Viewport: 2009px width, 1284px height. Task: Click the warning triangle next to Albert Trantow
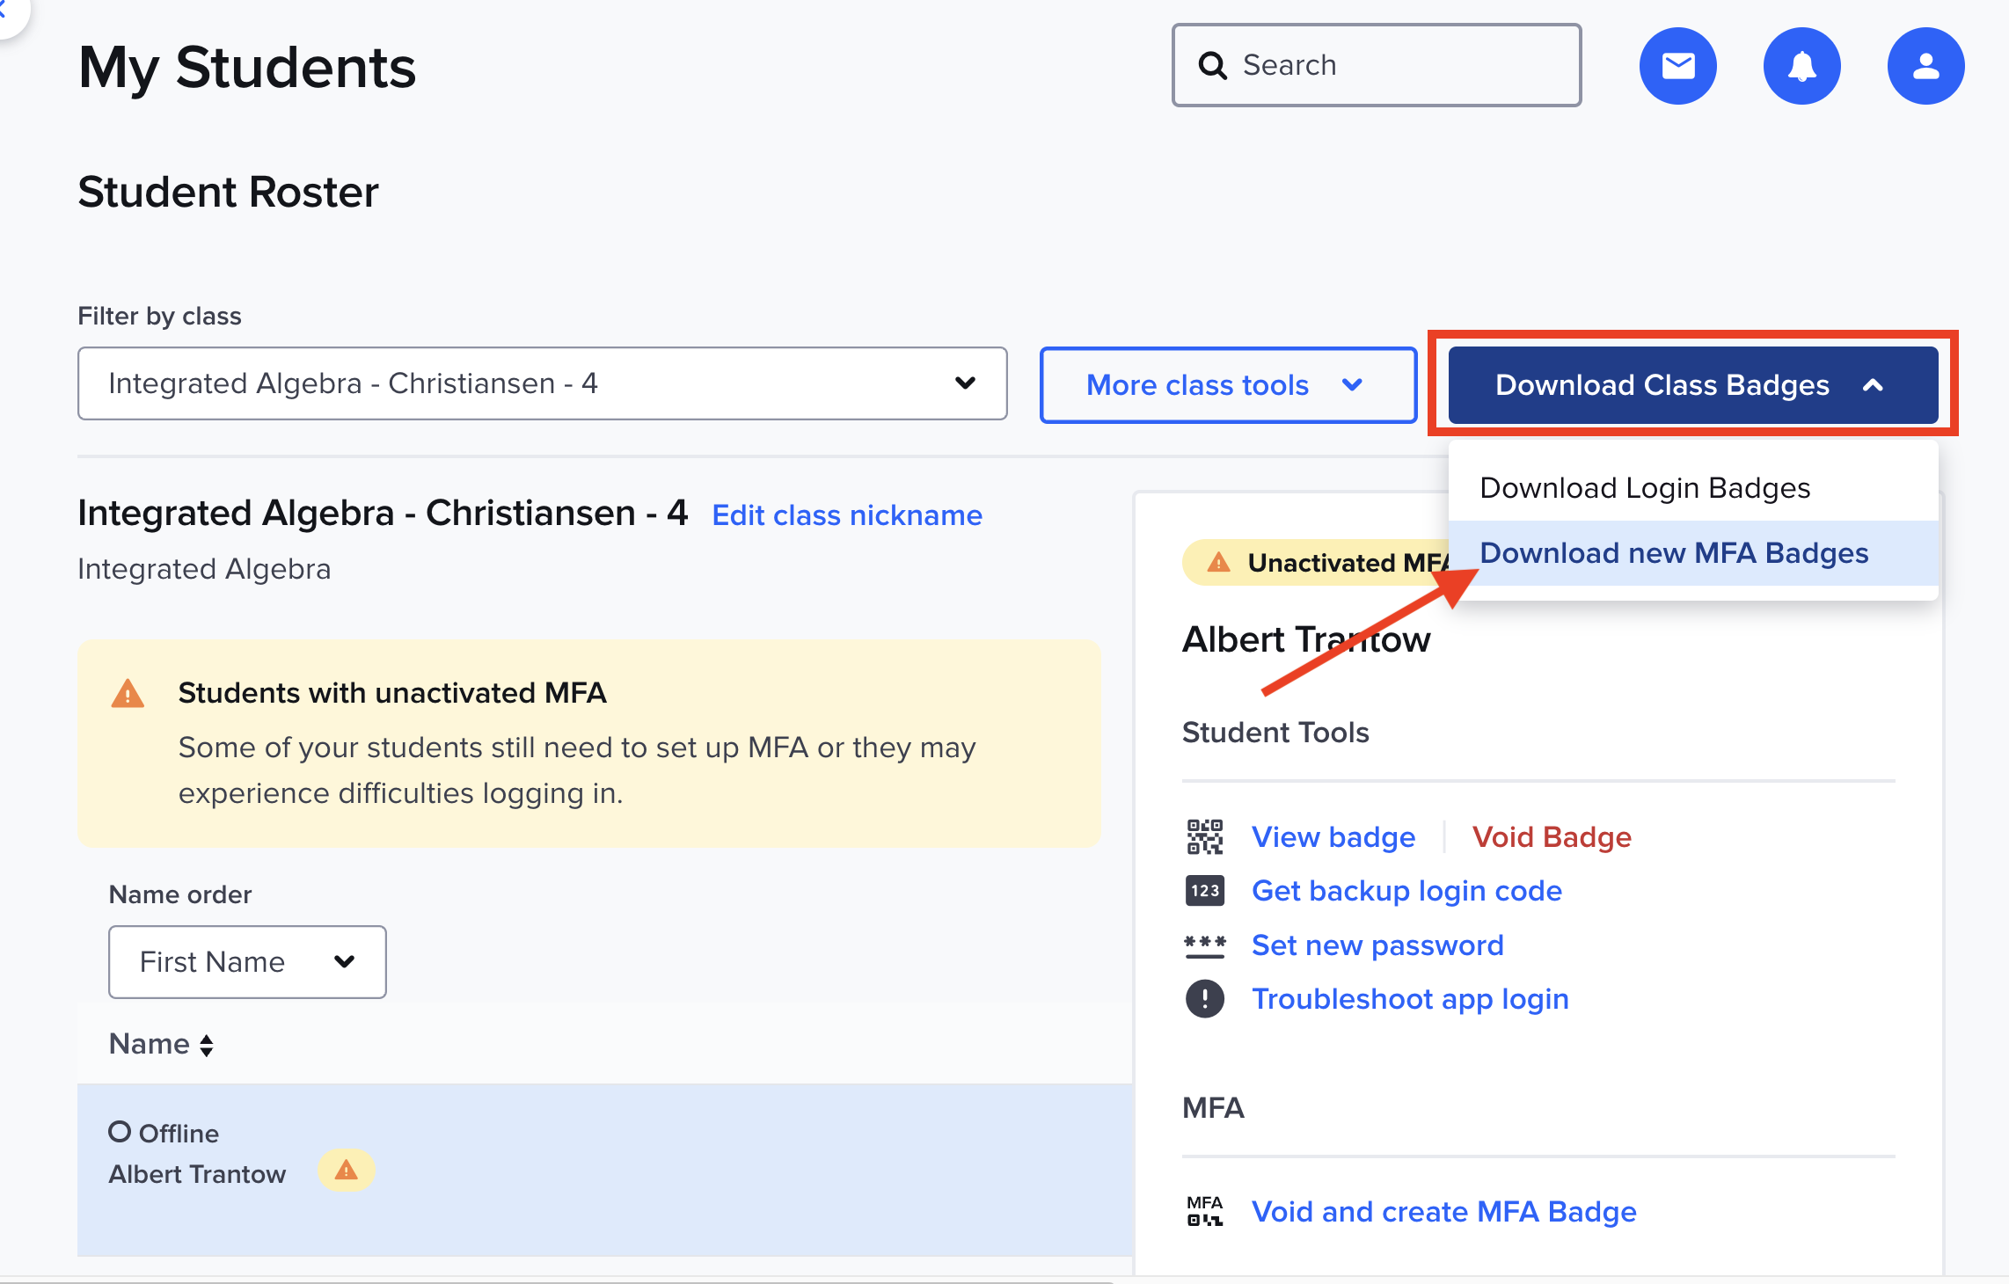[346, 1171]
